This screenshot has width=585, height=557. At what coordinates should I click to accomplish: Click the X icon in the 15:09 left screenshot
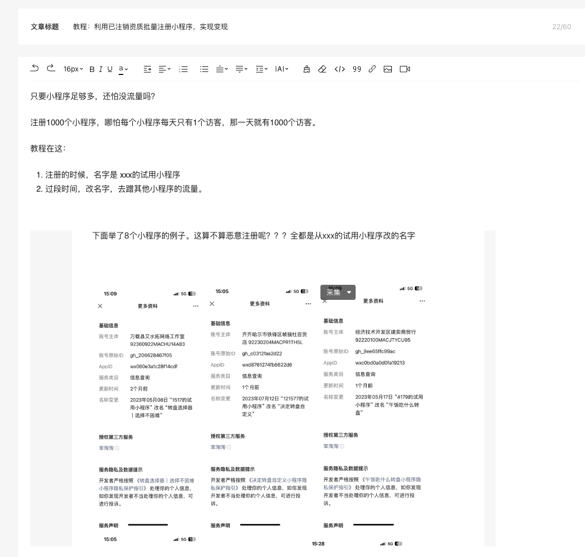click(x=100, y=306)
